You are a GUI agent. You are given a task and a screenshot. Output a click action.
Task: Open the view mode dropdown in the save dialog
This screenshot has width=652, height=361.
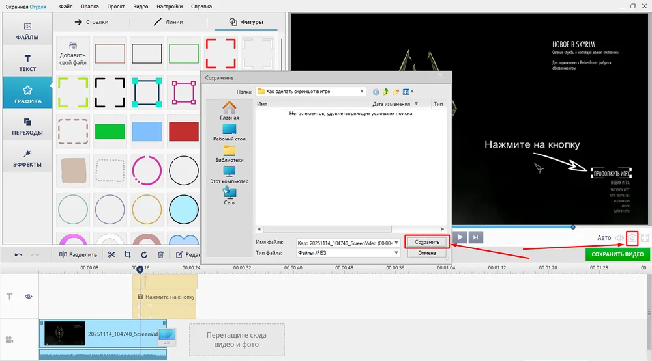[x=412, y=92]
